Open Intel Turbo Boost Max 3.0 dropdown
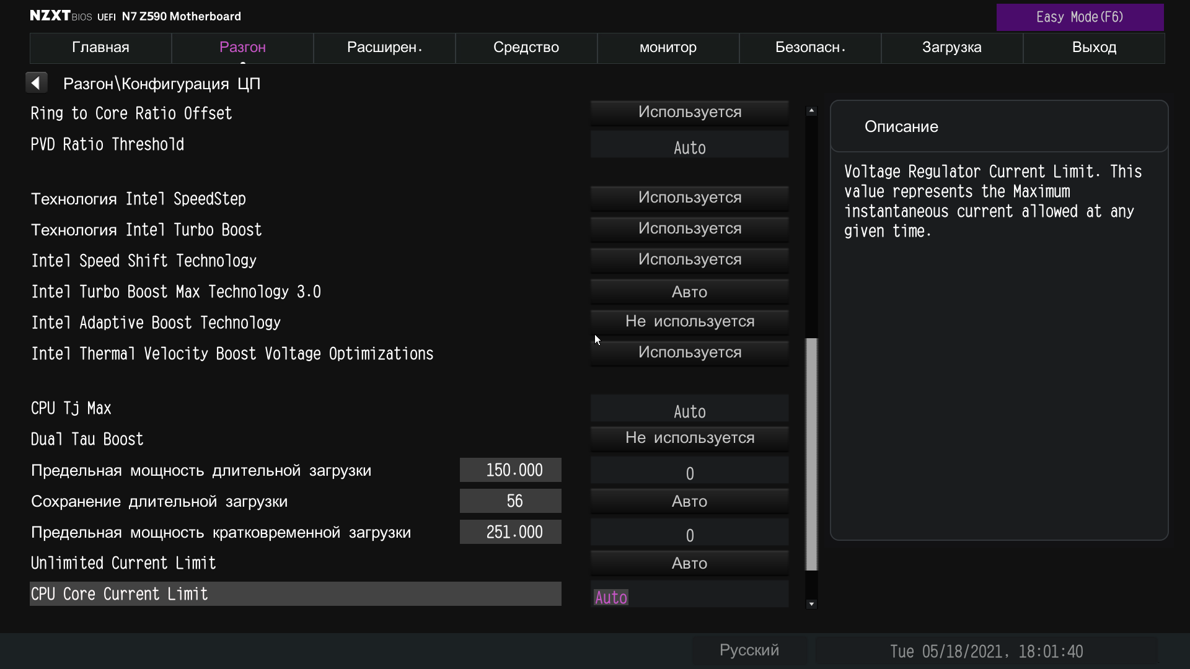The width and height of the screenshot is (1190, 669). click(689, 292)
